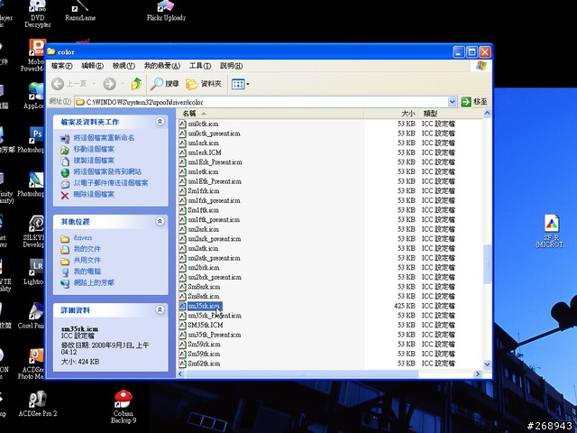Email this file (以電子郵件傳送這個檔案)
This screenshot has height=433, width=577.
click(x=111, y=183)
